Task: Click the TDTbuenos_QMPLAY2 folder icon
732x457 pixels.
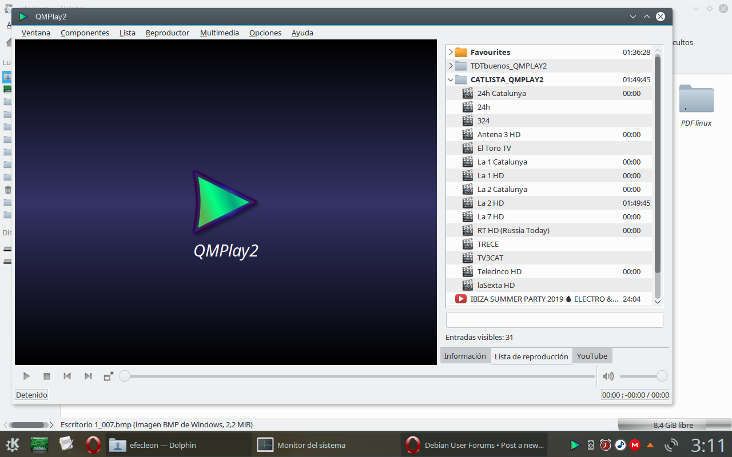Action: click(461, 66)
